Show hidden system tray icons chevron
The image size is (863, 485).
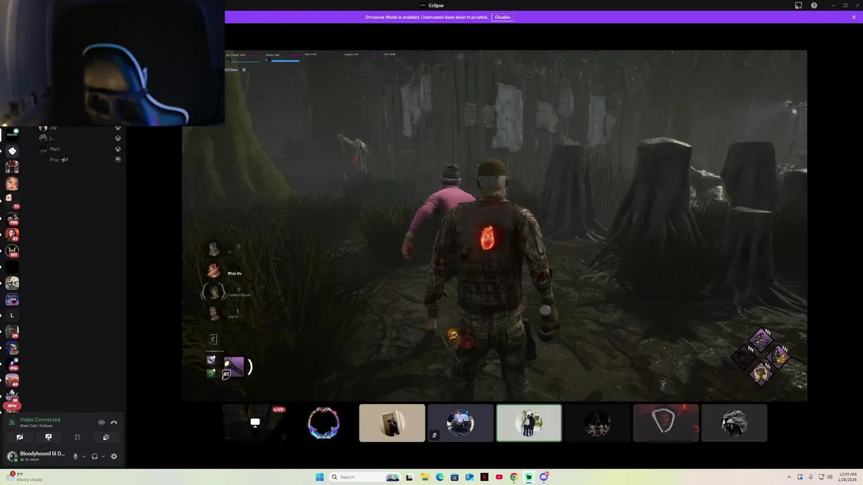tap(790, 477)
